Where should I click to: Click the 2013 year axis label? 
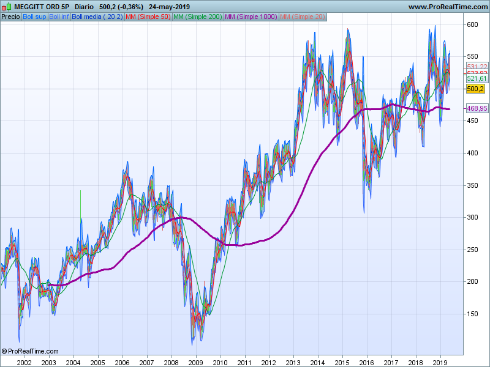tap(293, 363)
